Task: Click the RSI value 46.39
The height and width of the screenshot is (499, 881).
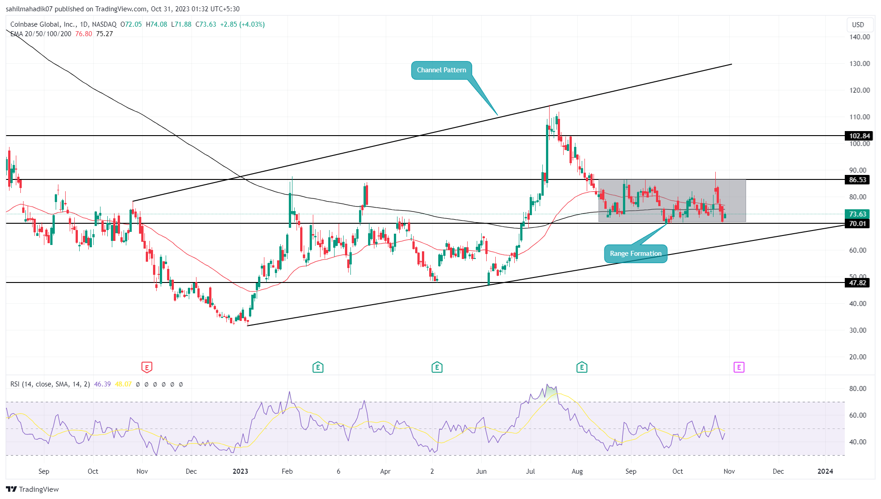Action: click(102, 384)
